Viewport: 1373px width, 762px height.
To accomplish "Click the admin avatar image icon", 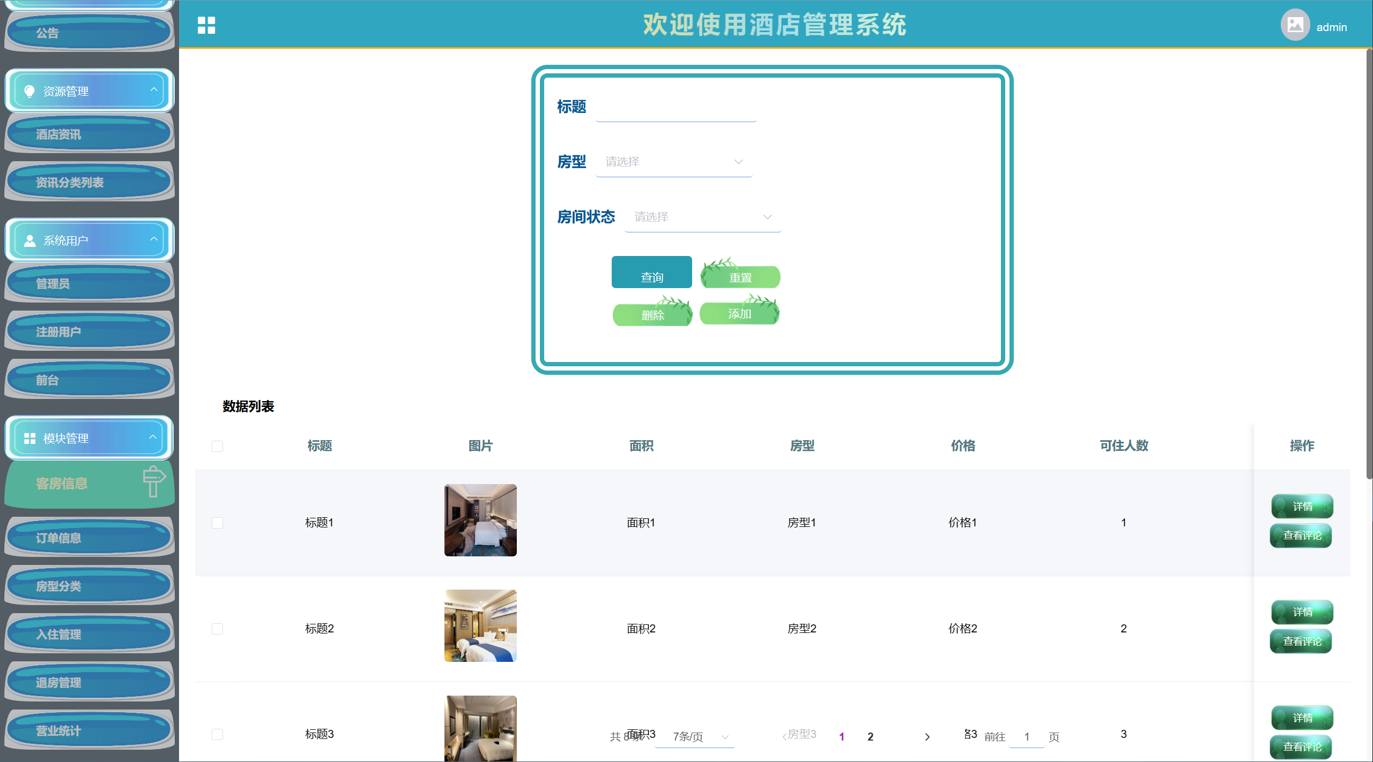I will pos(1295,25).
